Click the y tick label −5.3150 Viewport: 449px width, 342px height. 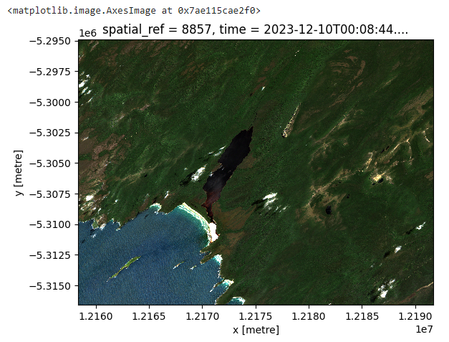pos(50,286)
